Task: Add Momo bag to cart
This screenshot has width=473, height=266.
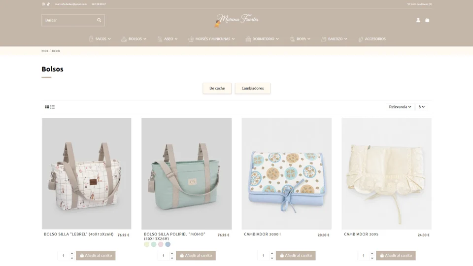Action: click(196, 256)
